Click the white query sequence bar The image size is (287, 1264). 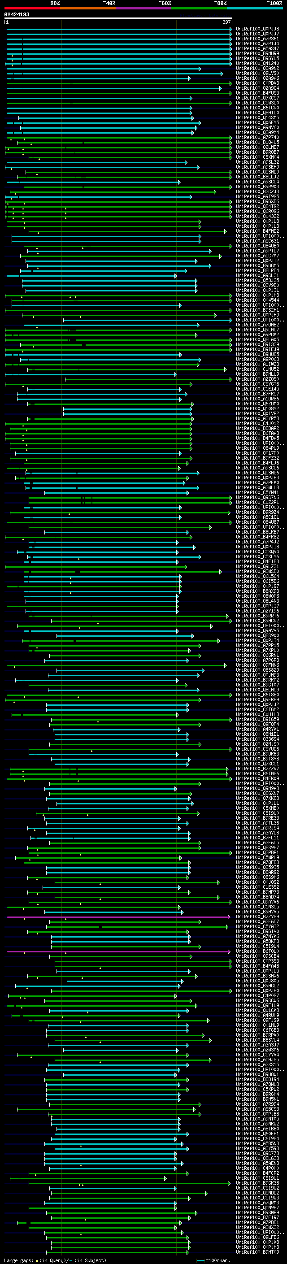tap(118, 19)
